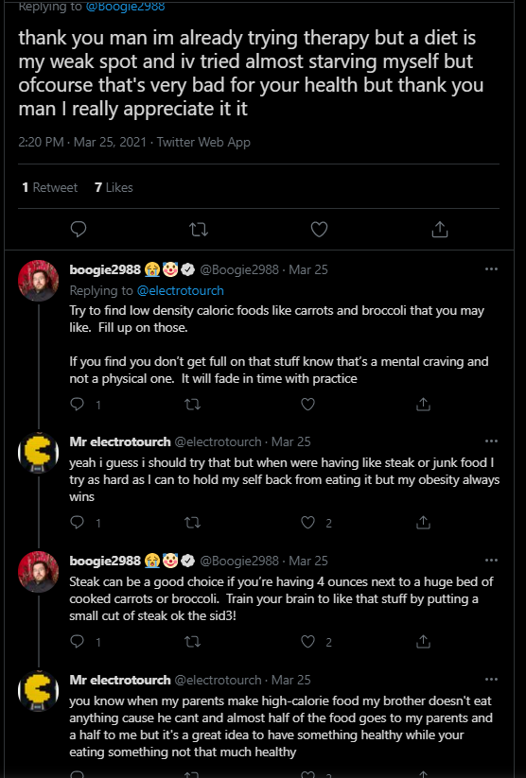Open the @electrotourch mention link

[x=180, y=291]
